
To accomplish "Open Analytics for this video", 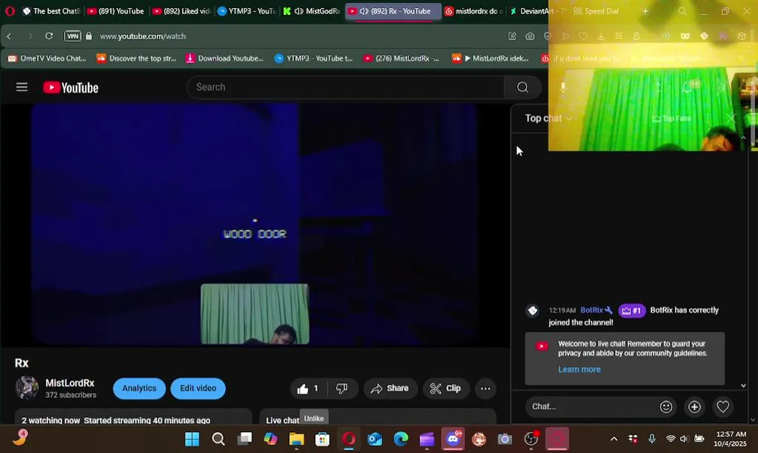I will tap(139, 388).
